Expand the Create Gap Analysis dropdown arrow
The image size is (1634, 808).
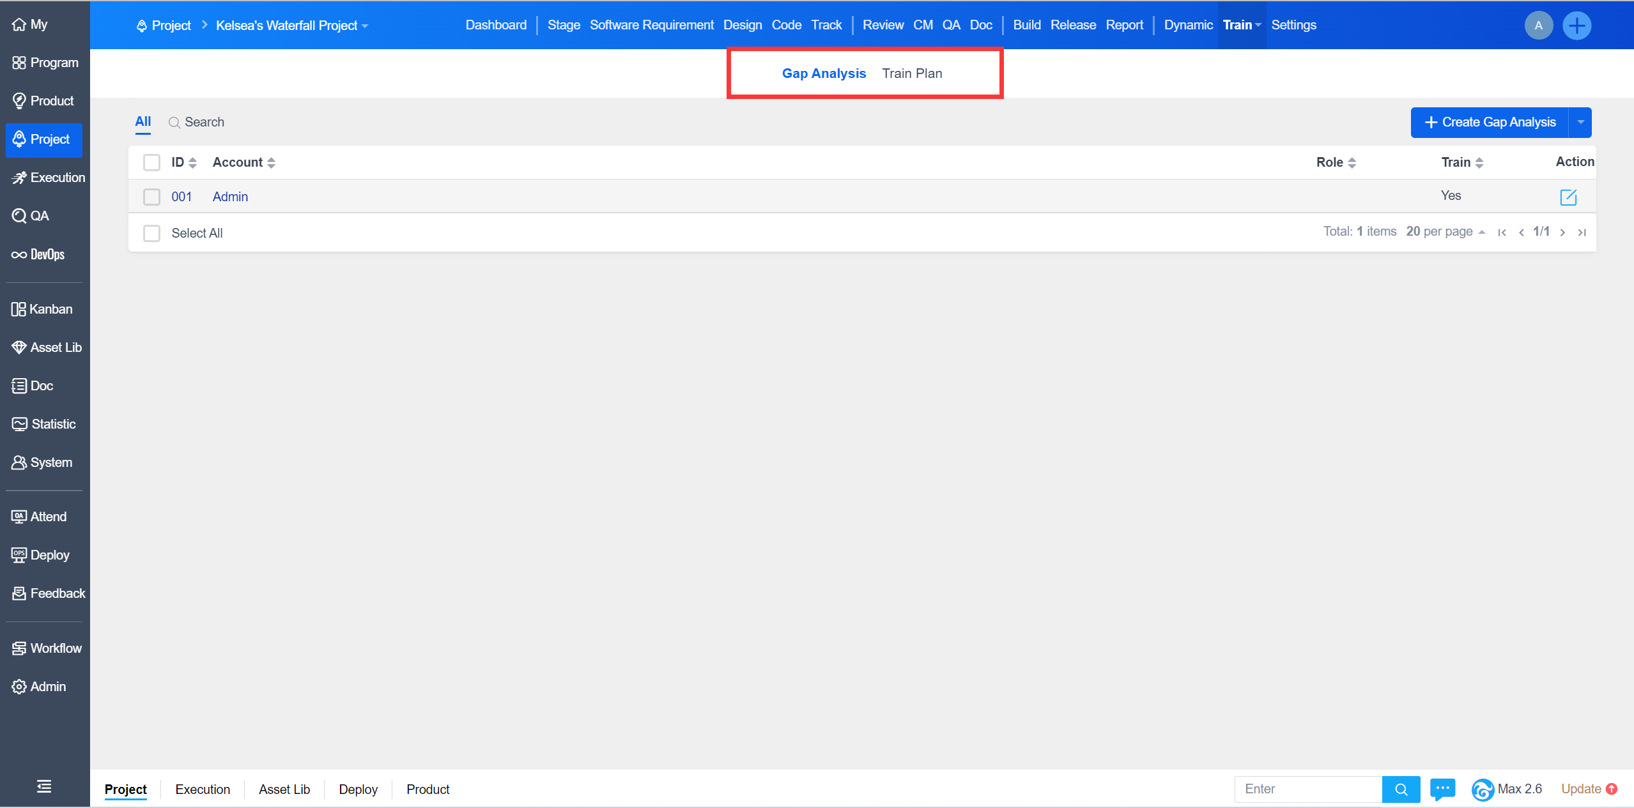click(x=1580, y=122)
